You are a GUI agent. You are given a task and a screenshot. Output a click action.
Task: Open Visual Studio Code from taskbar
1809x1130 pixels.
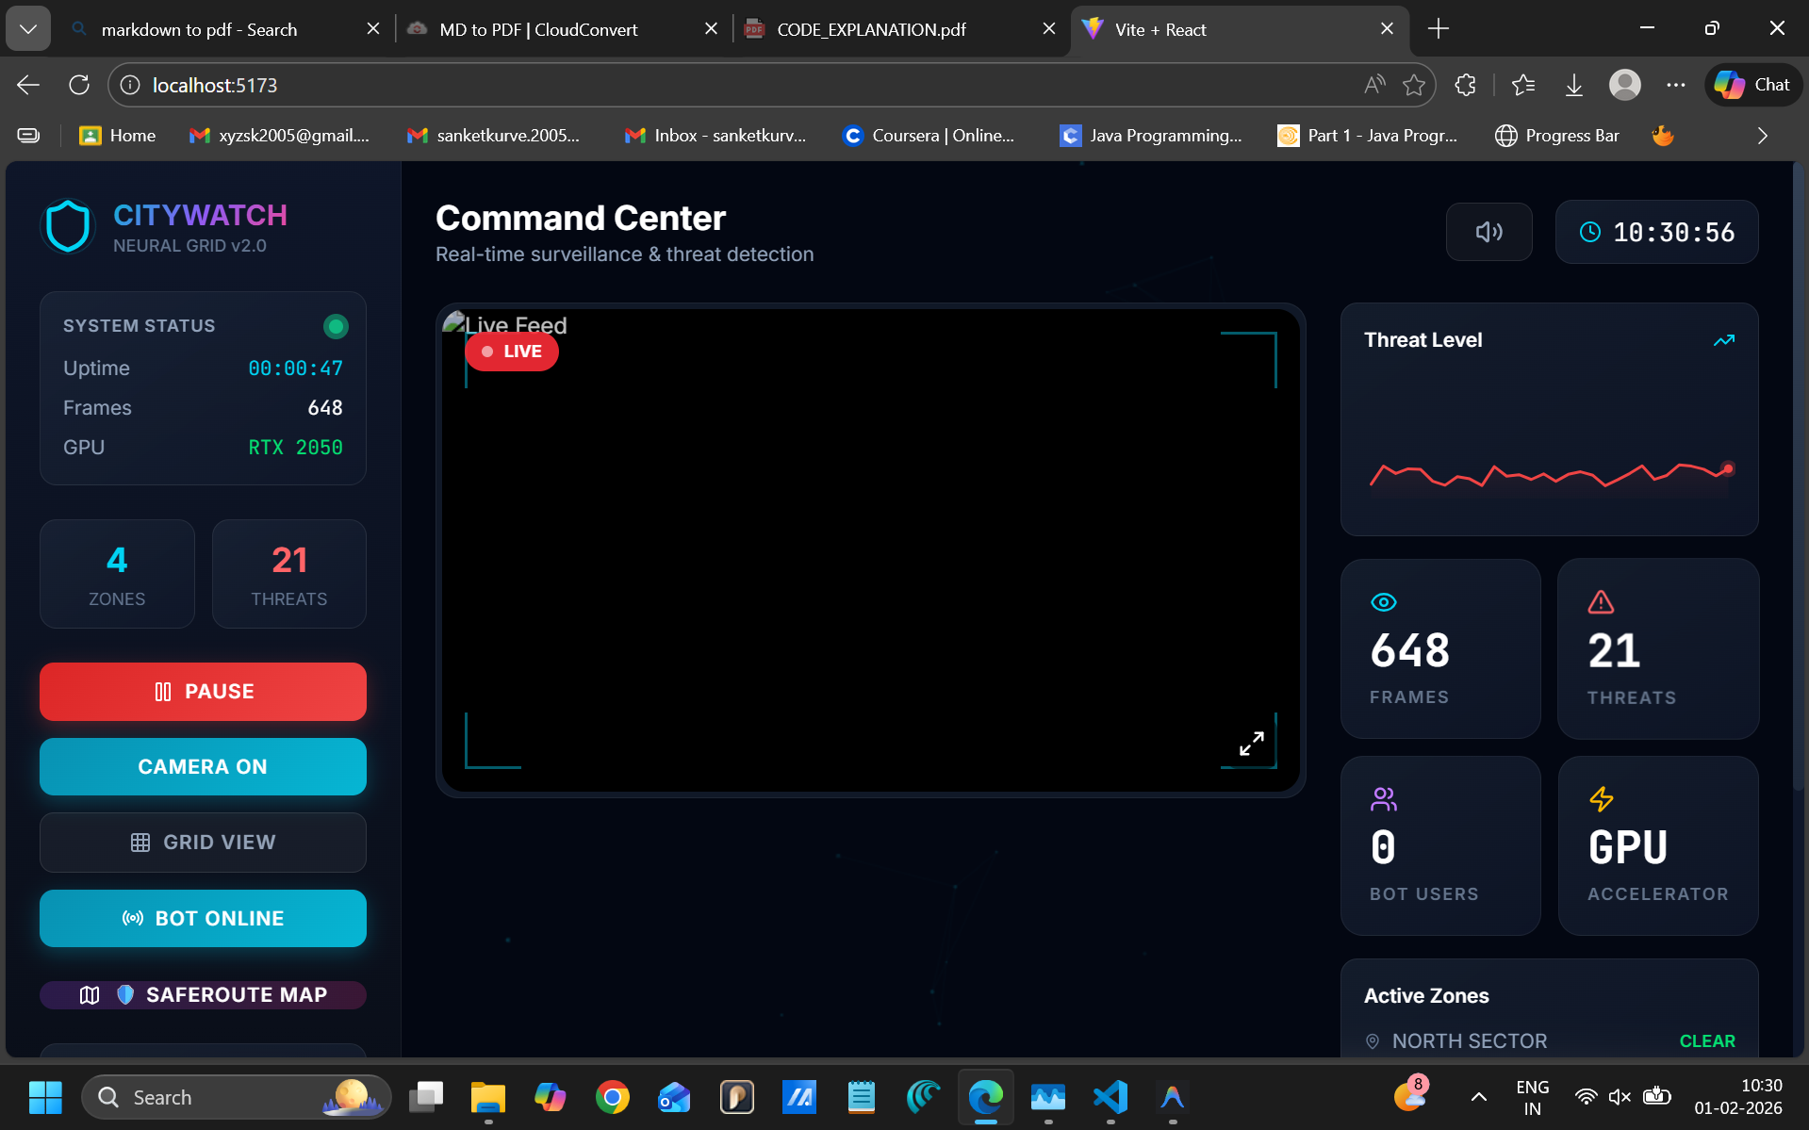1110,1097
